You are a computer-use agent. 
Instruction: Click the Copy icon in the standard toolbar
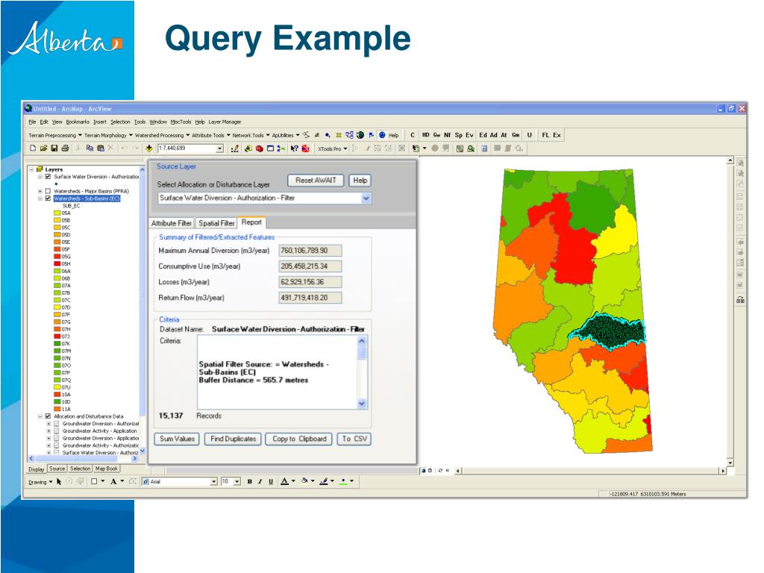[90, 148]
